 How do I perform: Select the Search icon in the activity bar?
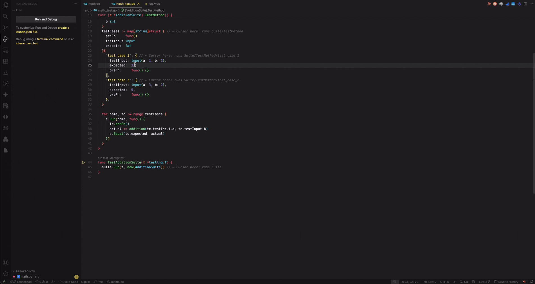6,16
